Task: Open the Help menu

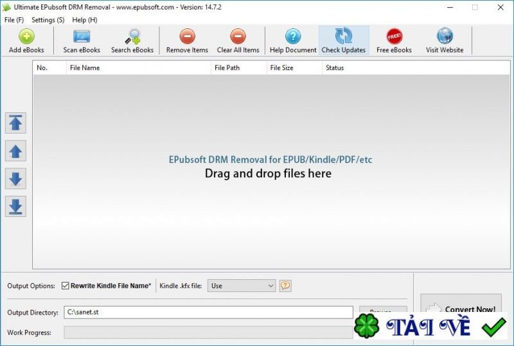Action: [x=85, y=20]
